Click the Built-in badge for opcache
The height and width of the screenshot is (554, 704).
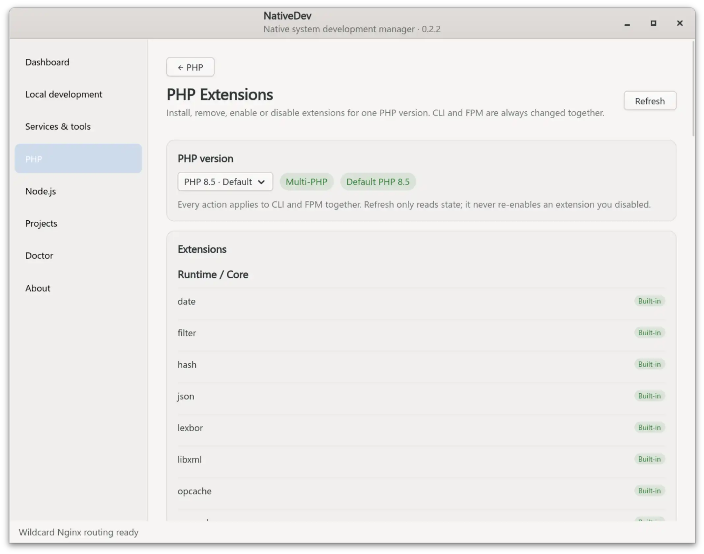649,491
